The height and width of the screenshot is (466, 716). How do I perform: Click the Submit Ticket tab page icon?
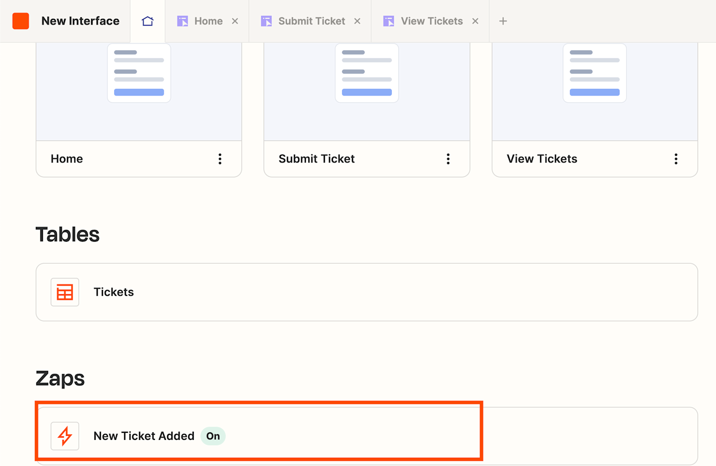[x=266, y=21]
